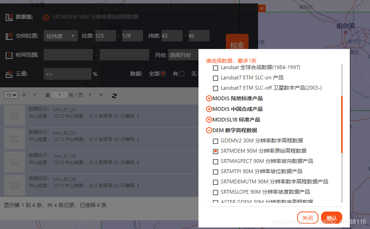The height and width of the screenshot is (229, 370).
Task: Check SRTMASPECT 90M 分辨率坡向数据产品
Action: click(216, 162)
